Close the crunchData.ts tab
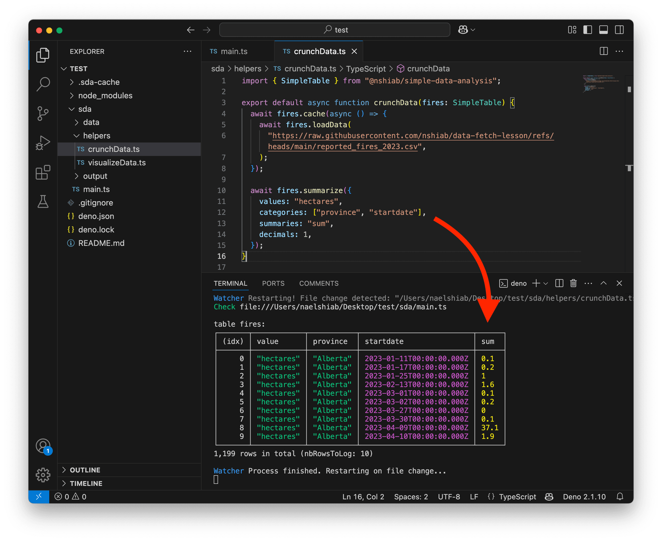The image size is (662, 541). click(x=354, y=51)
